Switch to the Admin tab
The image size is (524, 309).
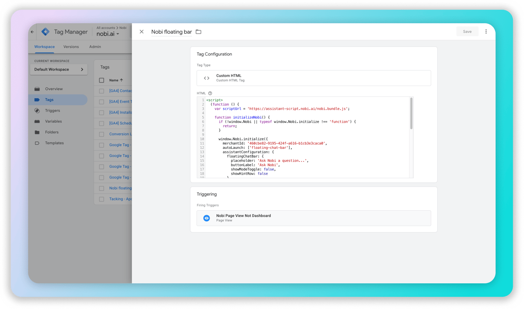point(95,47)
